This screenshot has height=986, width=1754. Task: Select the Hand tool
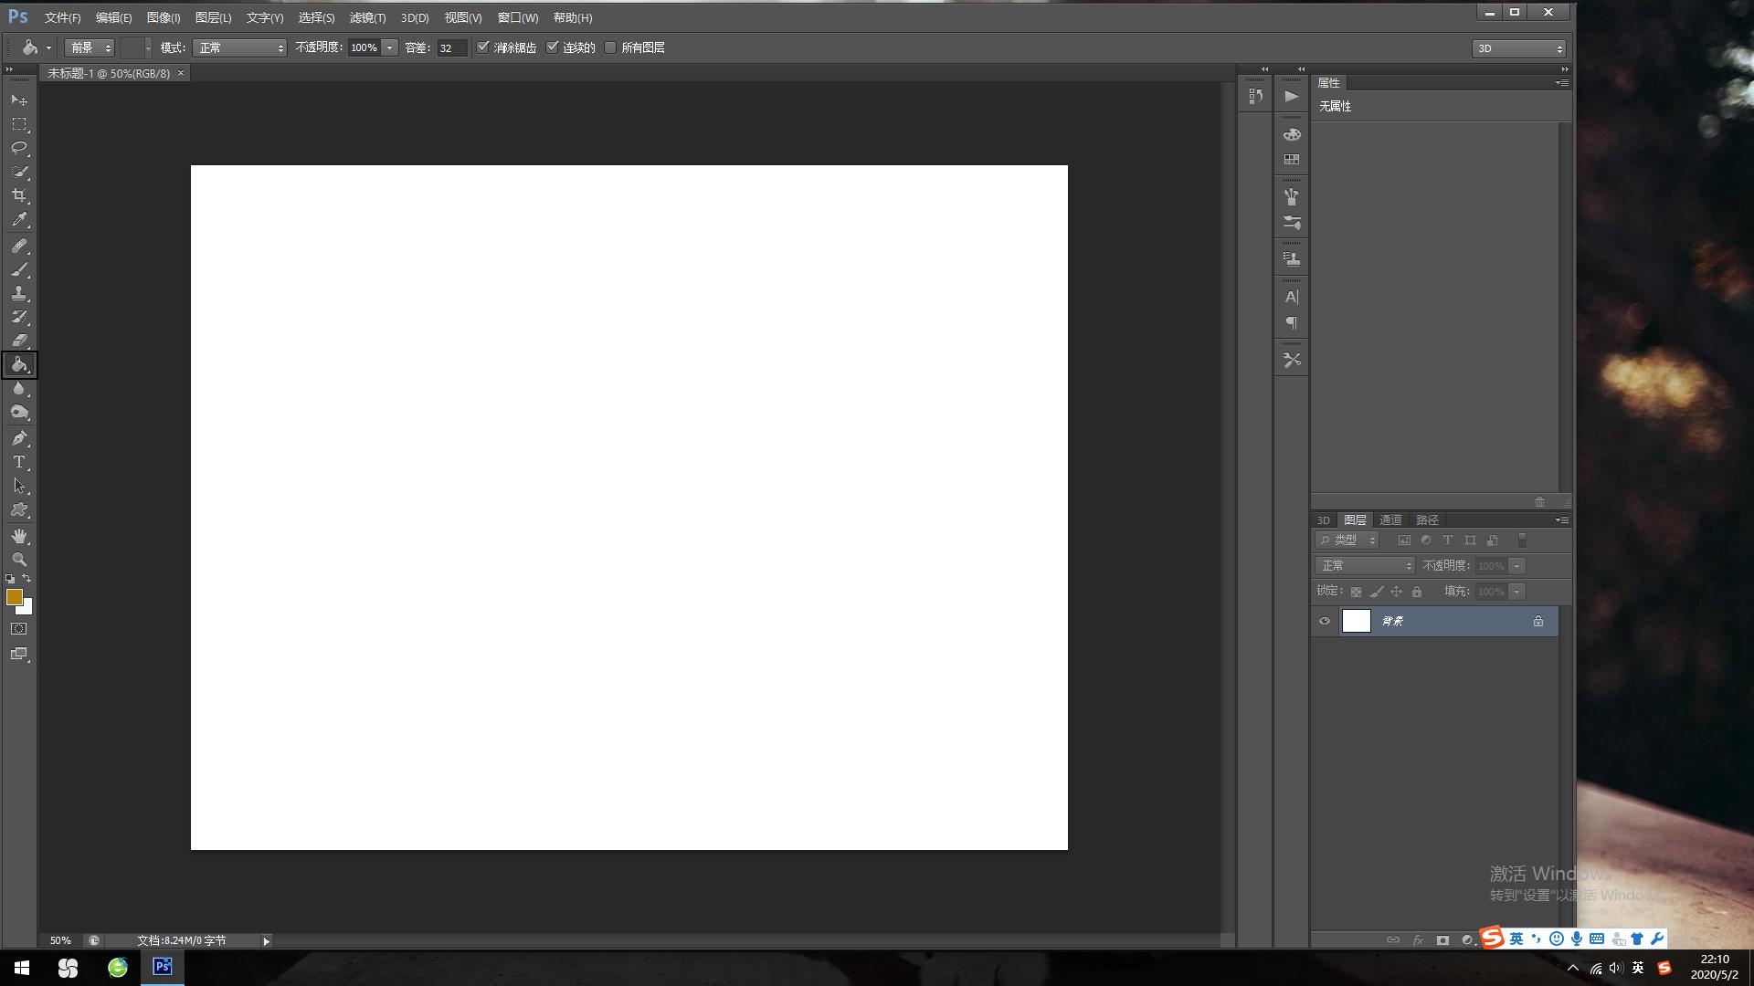click(19, 536)
